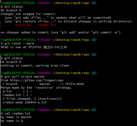Click the first 'git status' command
This screenshot has width=137, height=126.
(14, 7)
